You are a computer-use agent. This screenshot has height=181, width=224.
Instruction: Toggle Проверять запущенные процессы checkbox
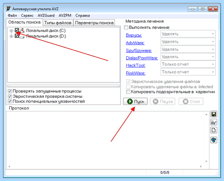(x=10, y=91)
